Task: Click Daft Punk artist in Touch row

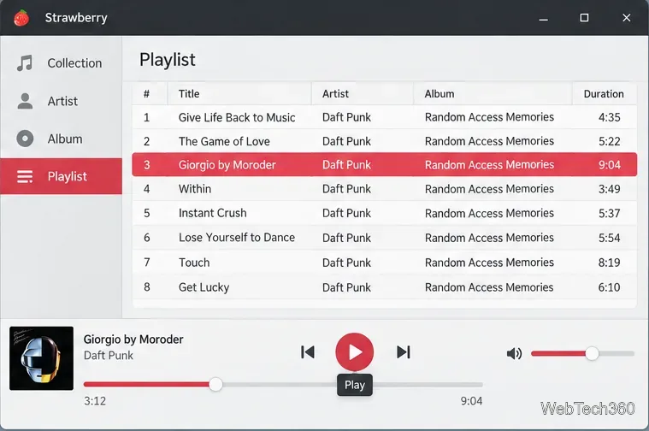Action: pyautogui.click(x=346, y=263)
